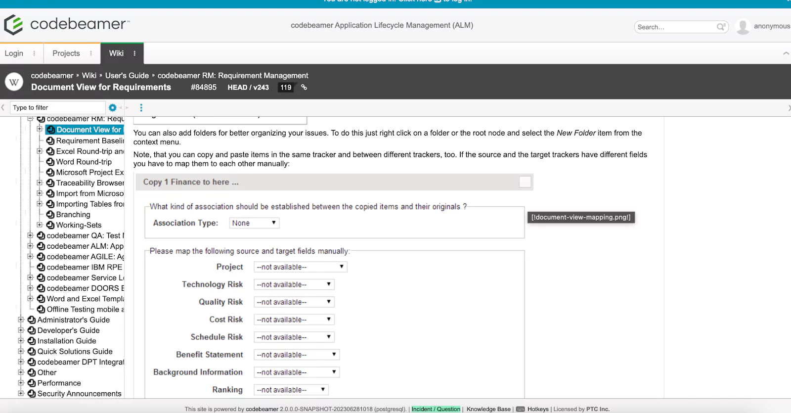Open Association Type dropdown
The width and height of the screenshot is (791, 413).
pyautogui.click(x=254, y=223)
